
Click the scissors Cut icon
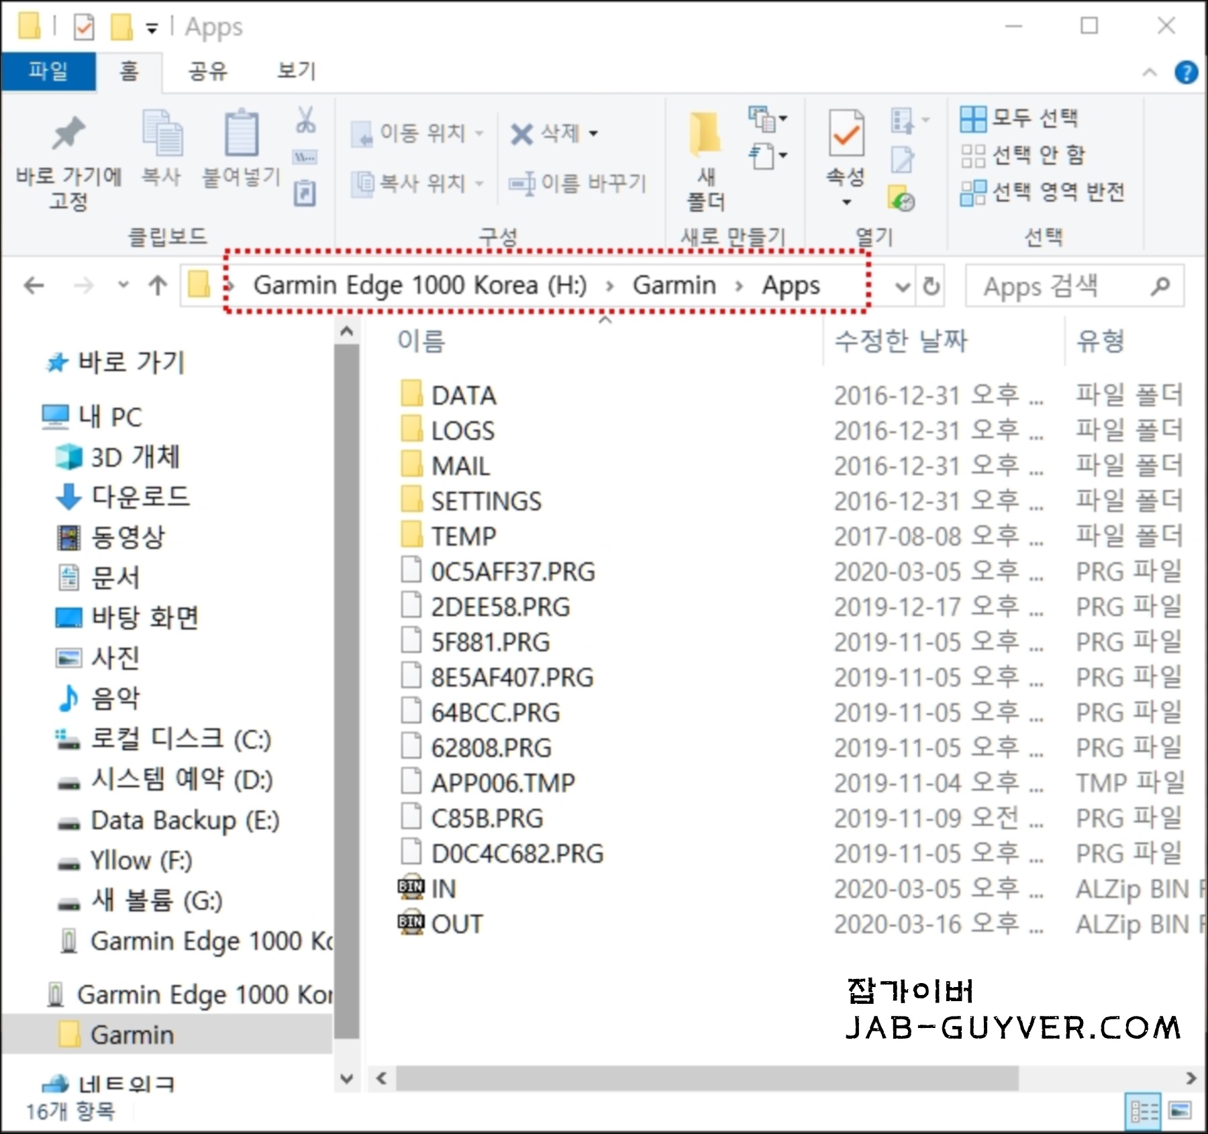[305, 120]
